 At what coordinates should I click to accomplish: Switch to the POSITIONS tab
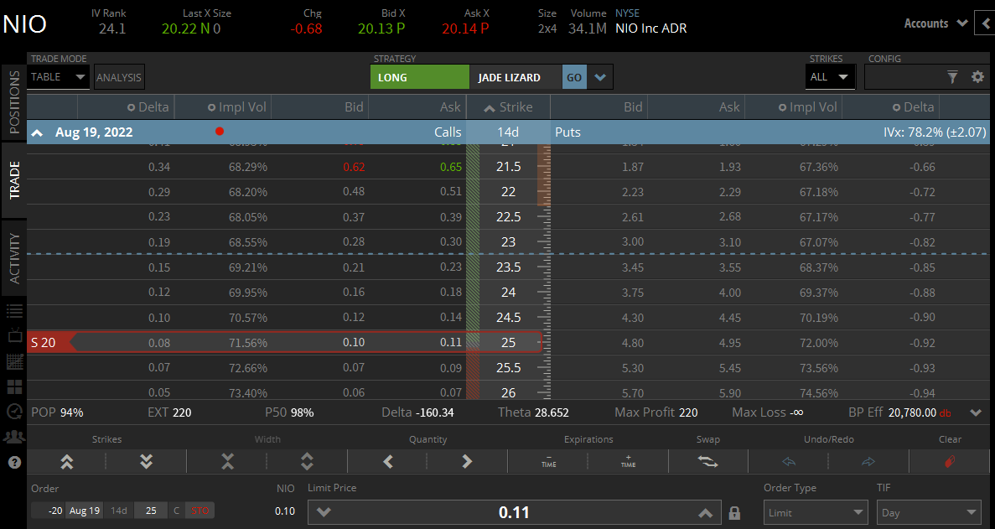click(14, 101)
